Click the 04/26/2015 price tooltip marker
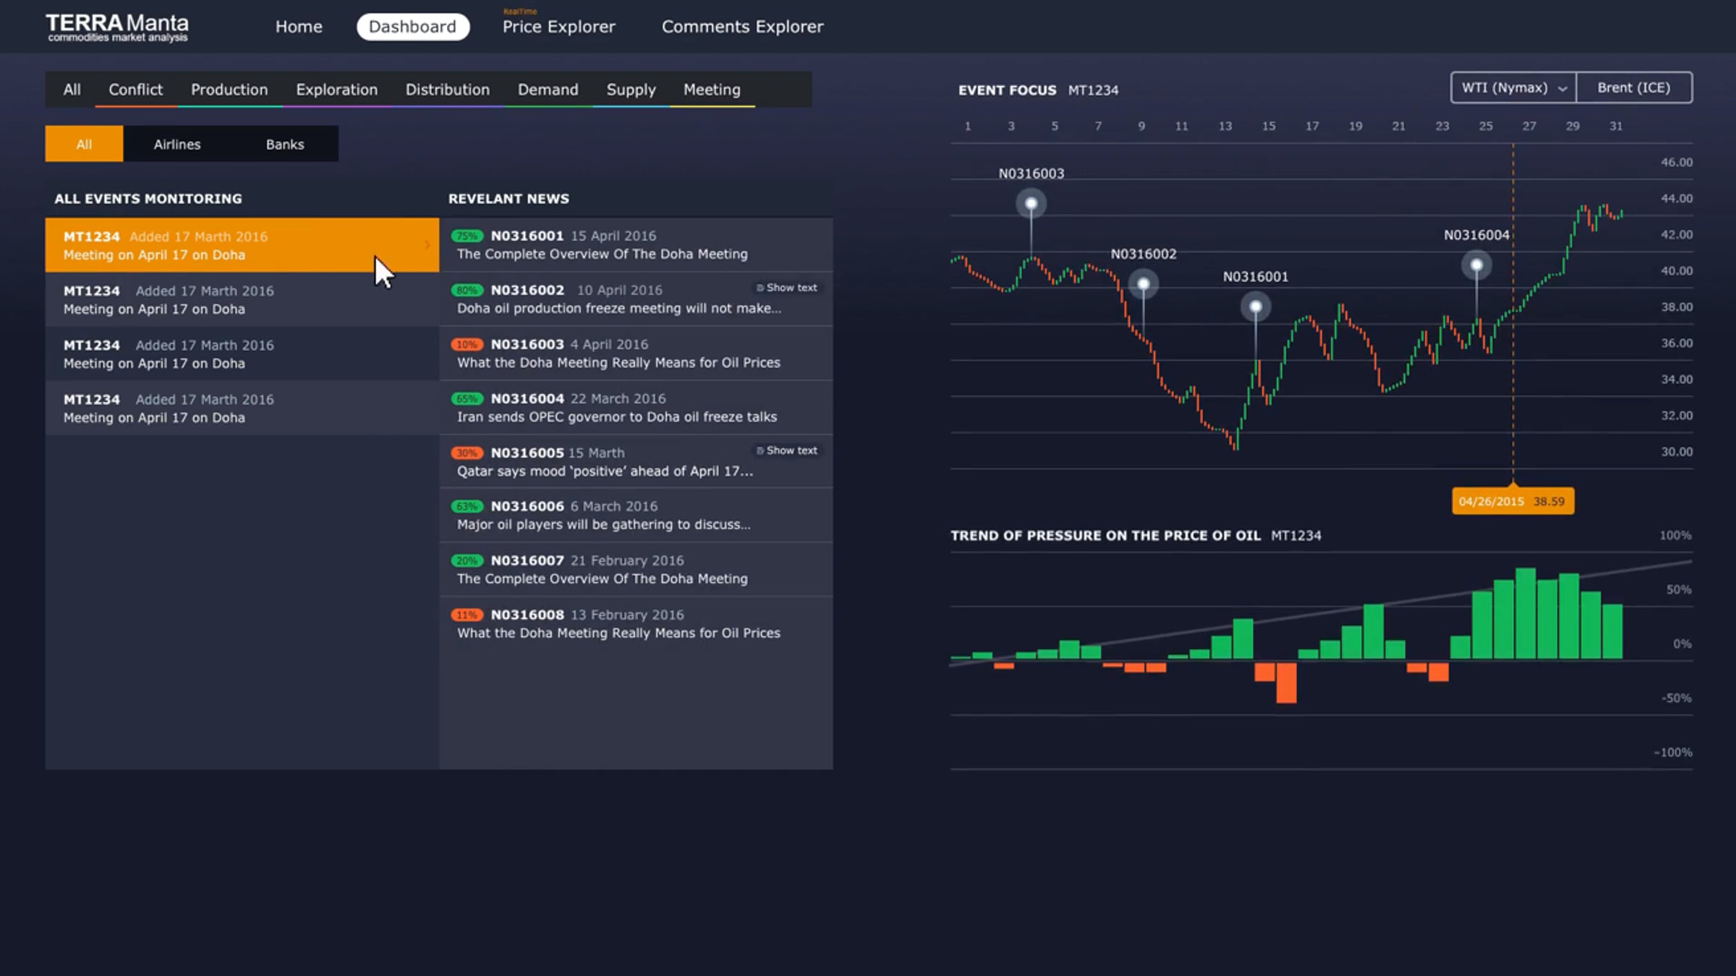The height and width of the screenshot is (976, 1736). (x=1512, y=501)
